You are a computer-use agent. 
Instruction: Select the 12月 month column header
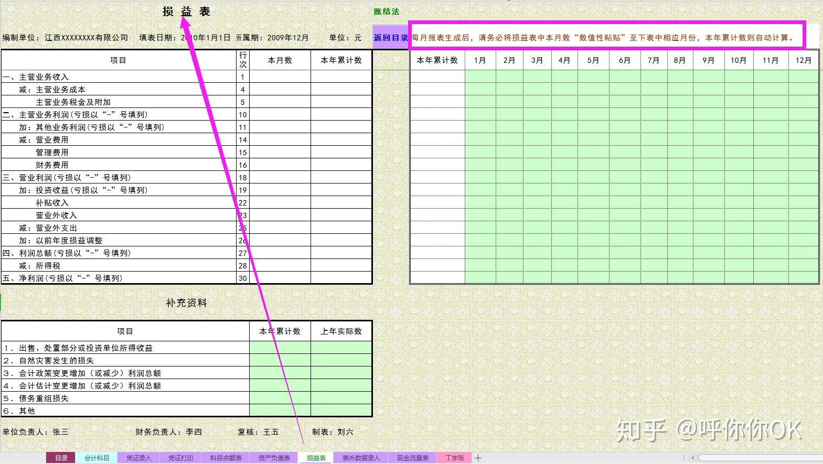pos(804,60)
